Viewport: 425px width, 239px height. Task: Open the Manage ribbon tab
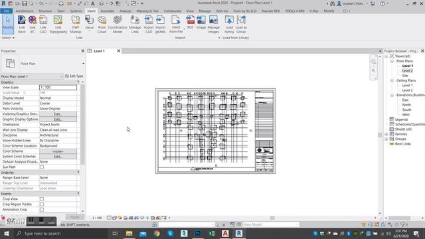205,11
